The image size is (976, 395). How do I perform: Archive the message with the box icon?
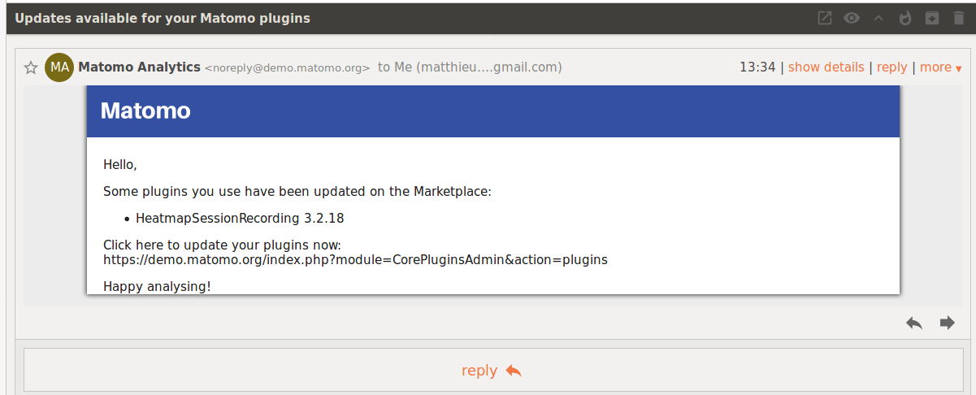click(933, 18)
